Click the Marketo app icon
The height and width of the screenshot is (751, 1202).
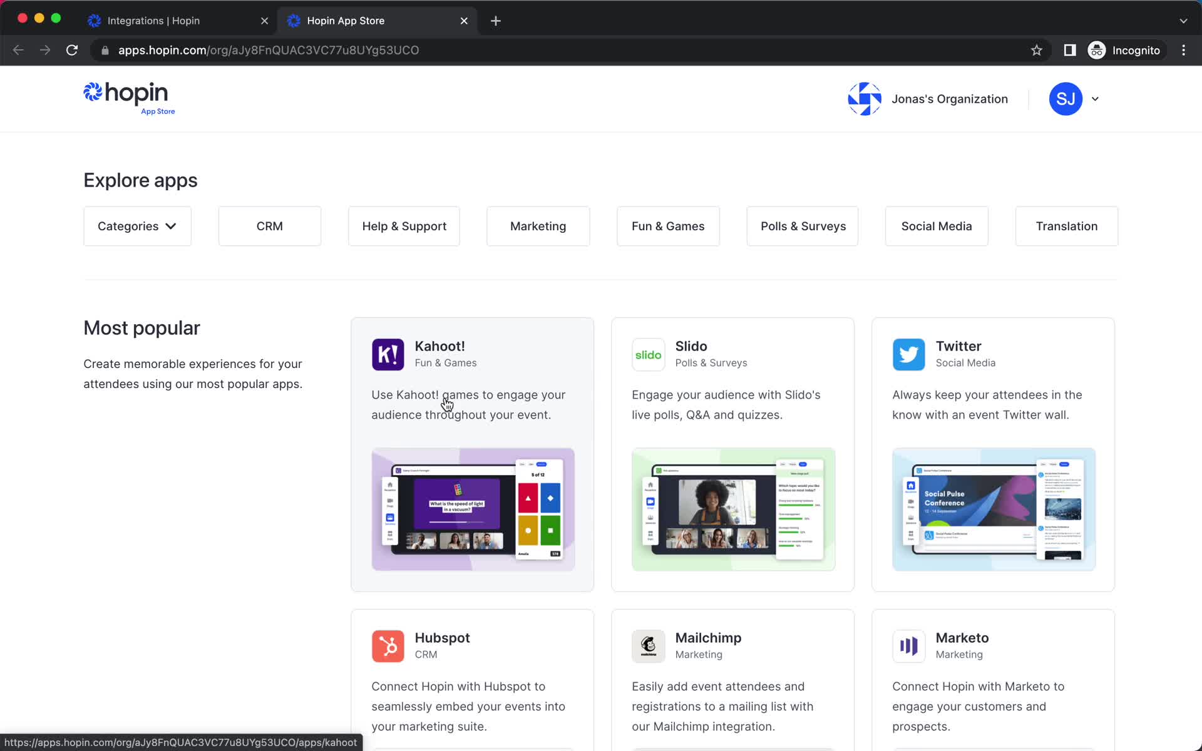908,645
